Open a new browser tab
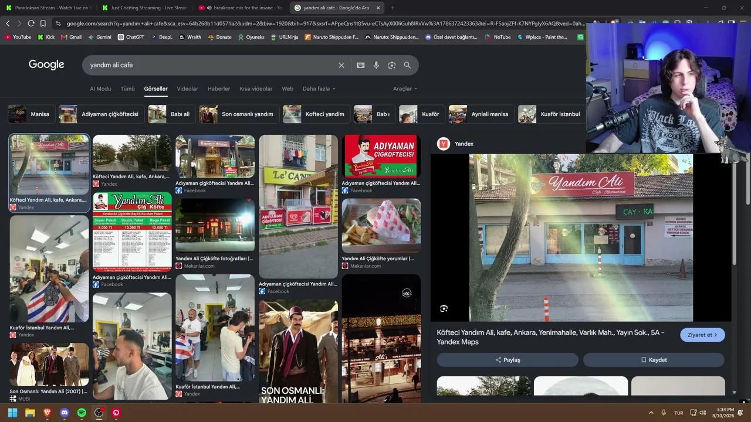The image size is (751, 422). pos(393,8)
